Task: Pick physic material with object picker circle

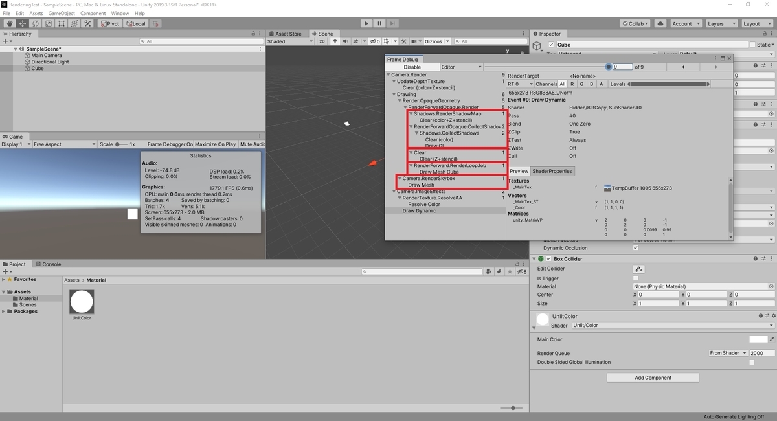Action: pos(771,286)
